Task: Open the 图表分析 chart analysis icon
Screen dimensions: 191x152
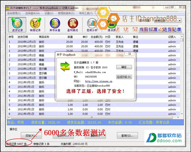Action: [x=92, y=25]
